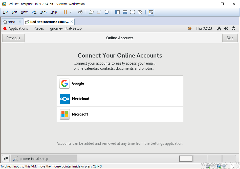Screen dimensions: 240x169
Task: Click the Connect Your Online Accounts heading
Action: (120, 55)
